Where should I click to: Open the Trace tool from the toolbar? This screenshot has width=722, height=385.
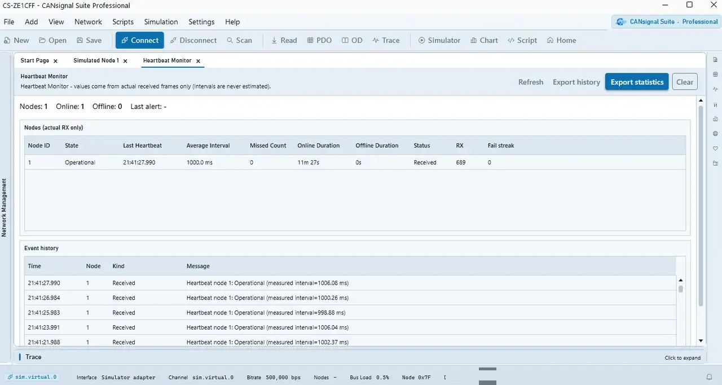click(386, 40)
